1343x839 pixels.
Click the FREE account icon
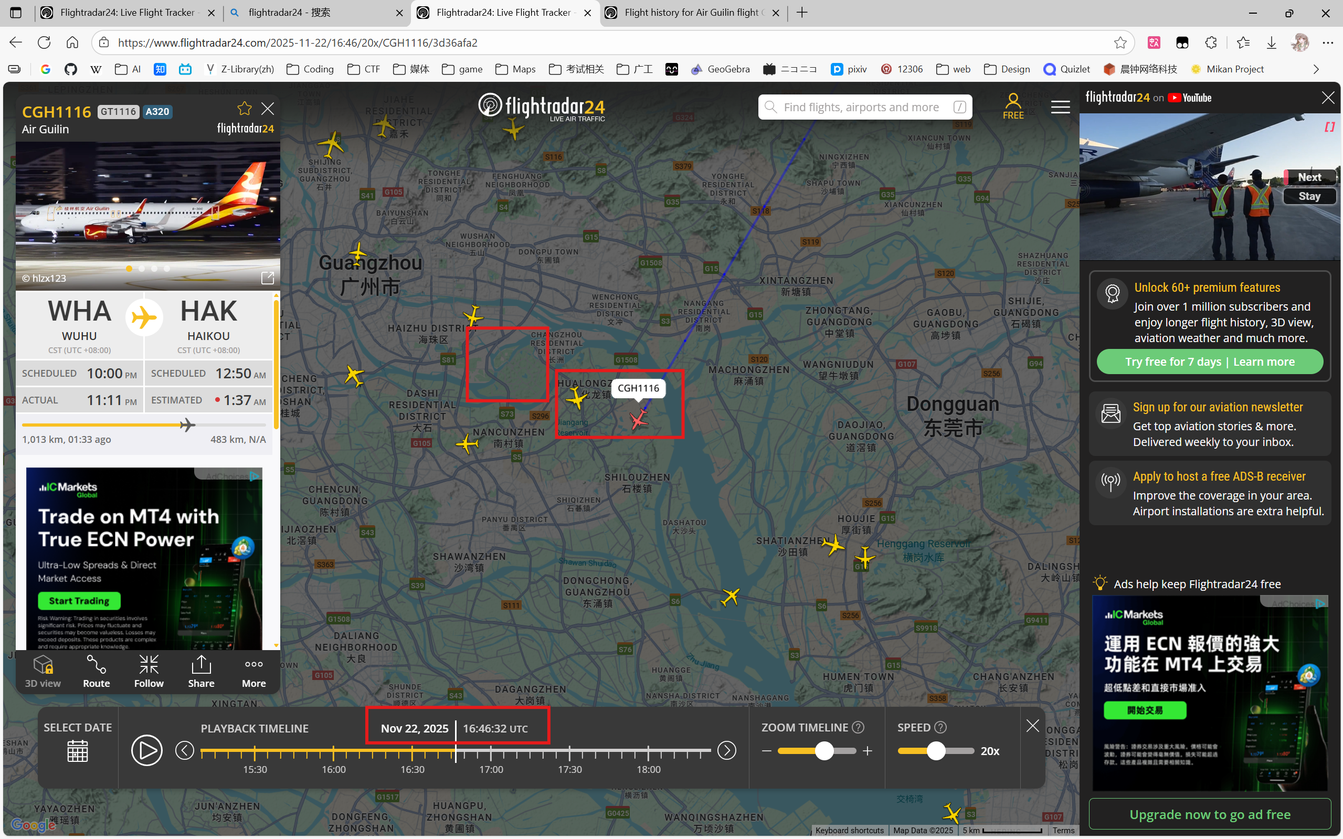click(x=1013, y=106)
